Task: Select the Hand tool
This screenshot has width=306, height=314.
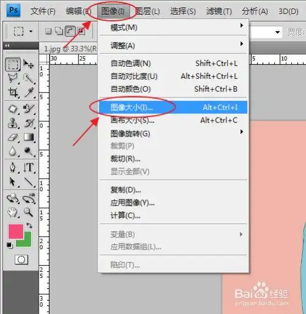Action: tap(13, 212)
